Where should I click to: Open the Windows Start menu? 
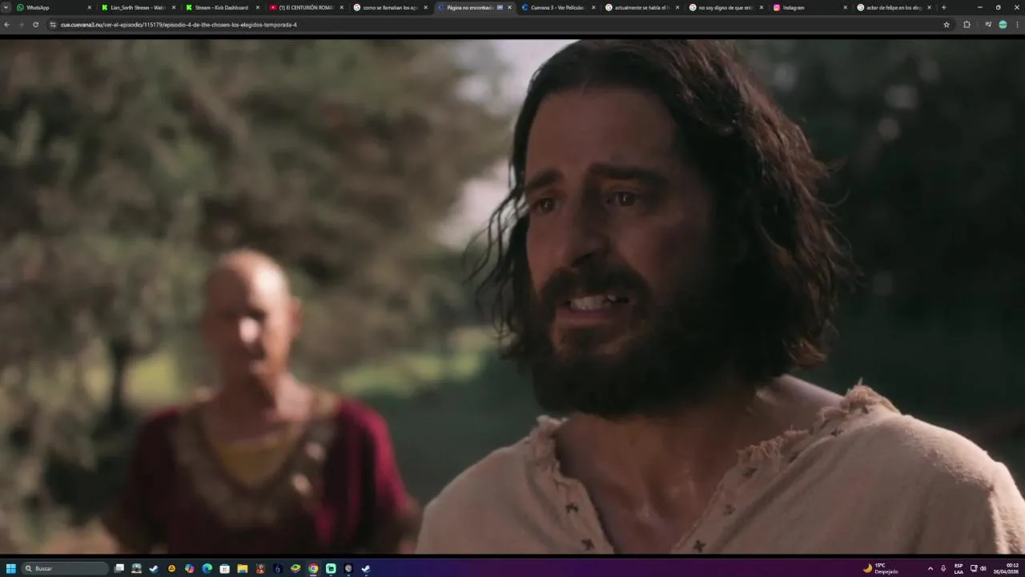(x=11, y=568)
